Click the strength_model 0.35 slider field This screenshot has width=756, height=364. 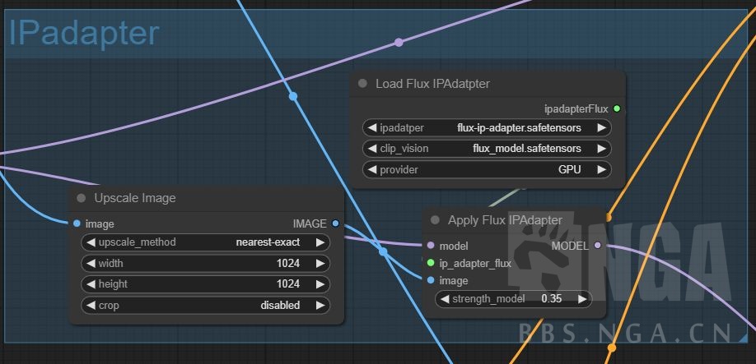[x=514, y=299]
